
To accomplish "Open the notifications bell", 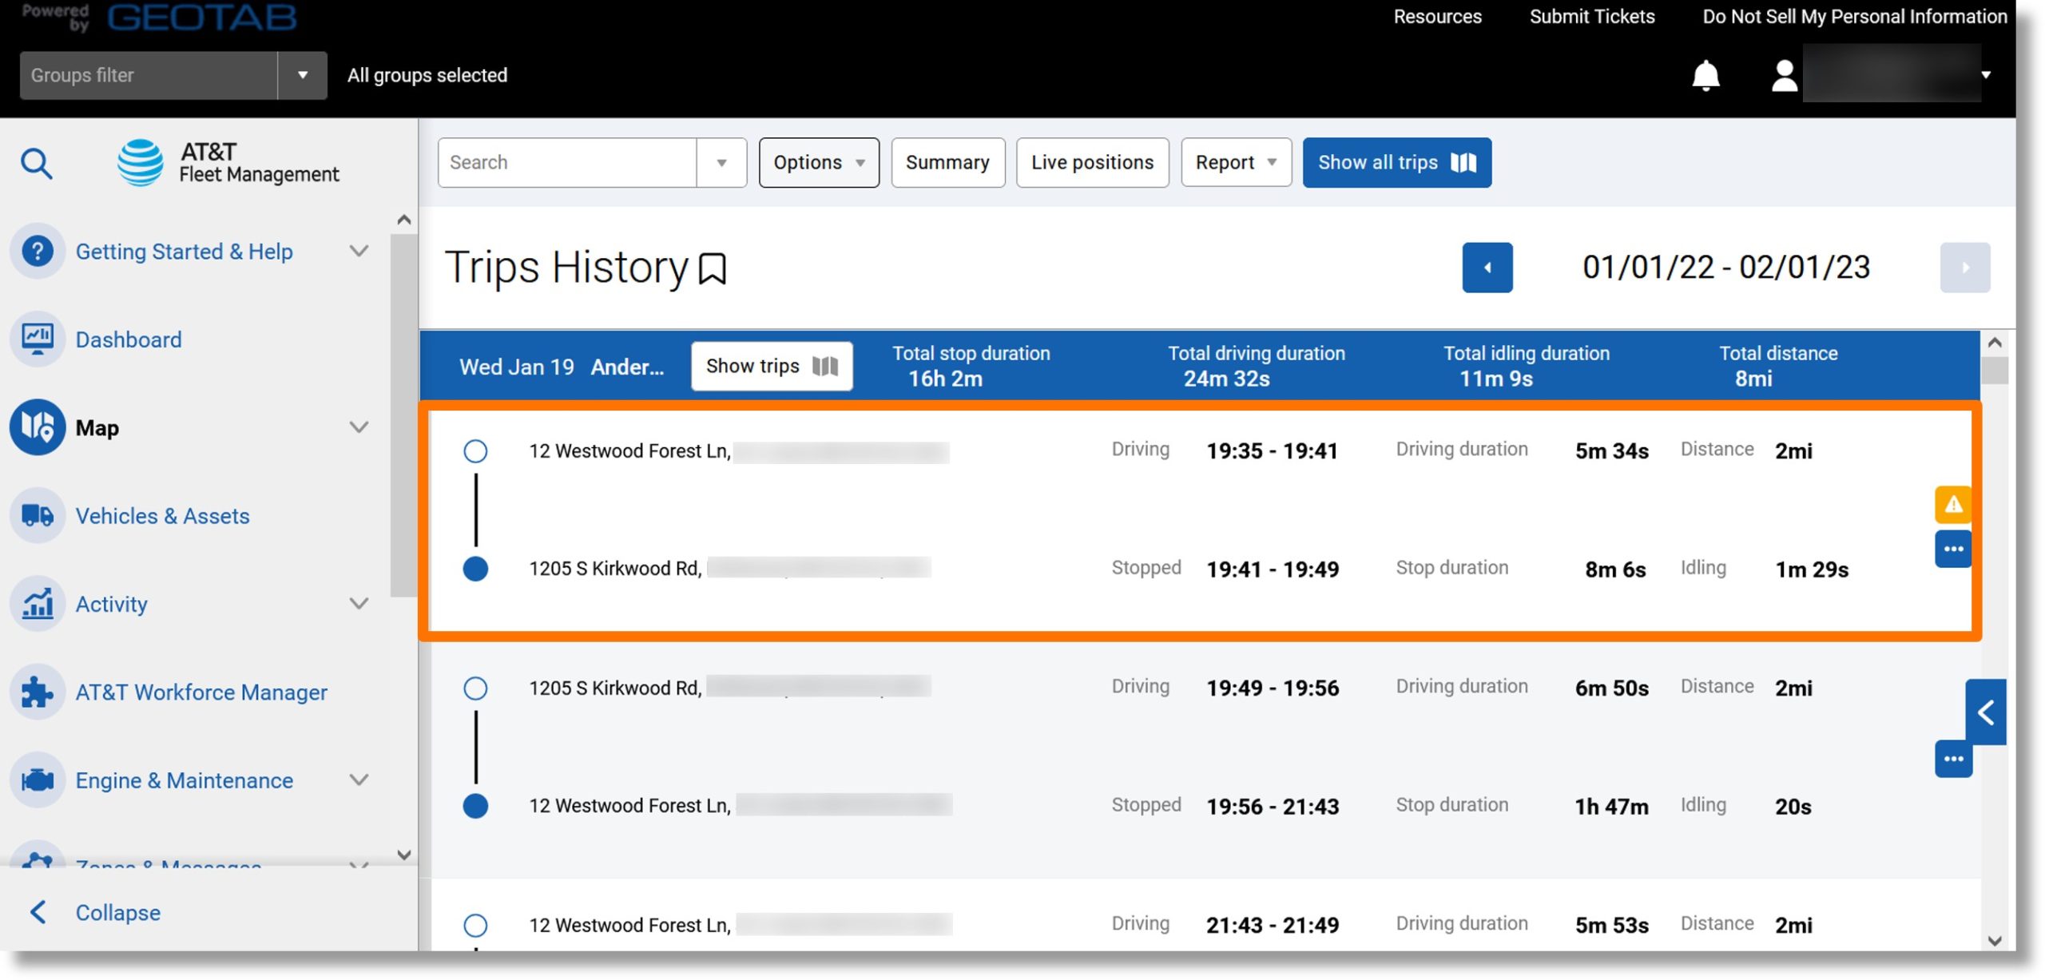I will 1705,76.
